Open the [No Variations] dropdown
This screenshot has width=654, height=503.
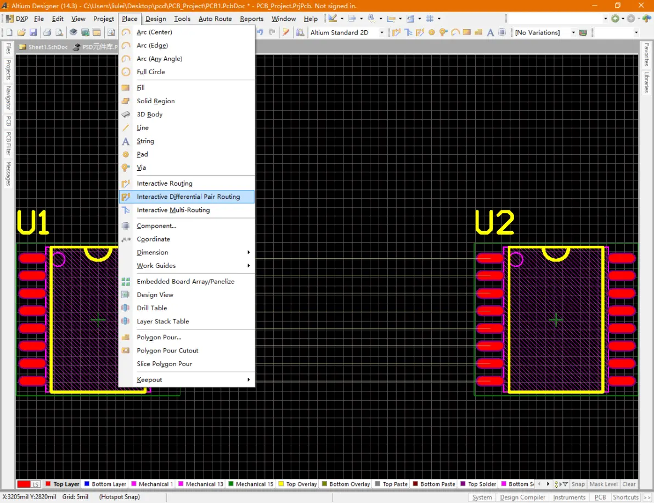pyautogui.click(x=573, y=32)
